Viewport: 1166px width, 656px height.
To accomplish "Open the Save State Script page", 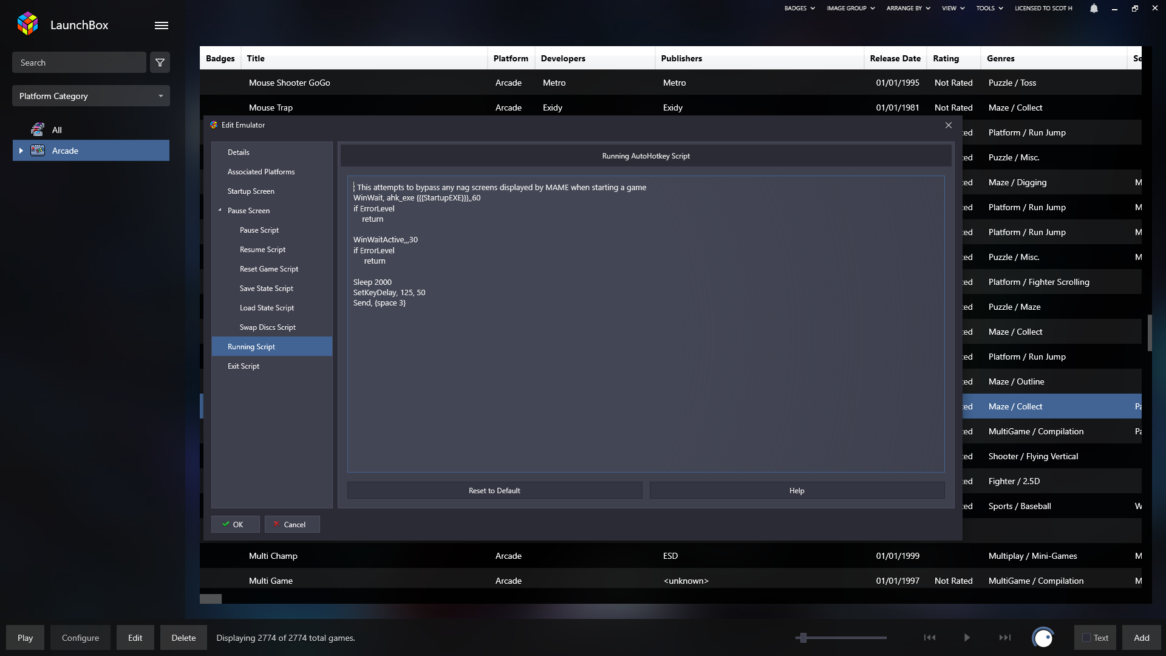I will [272, 289].
